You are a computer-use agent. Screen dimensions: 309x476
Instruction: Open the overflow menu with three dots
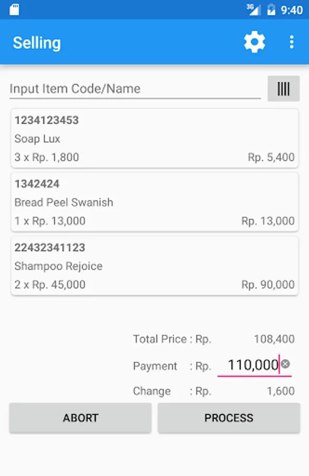click(x=291, y=41)
